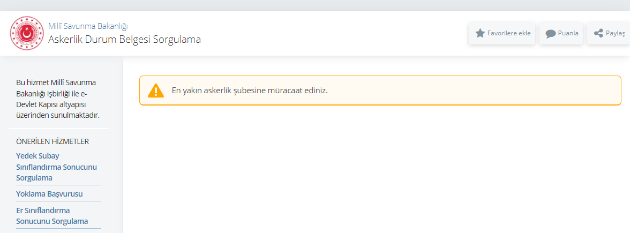Click the Millî Savunma Bakanlığı emblem logo

click(x=26, y=33)
